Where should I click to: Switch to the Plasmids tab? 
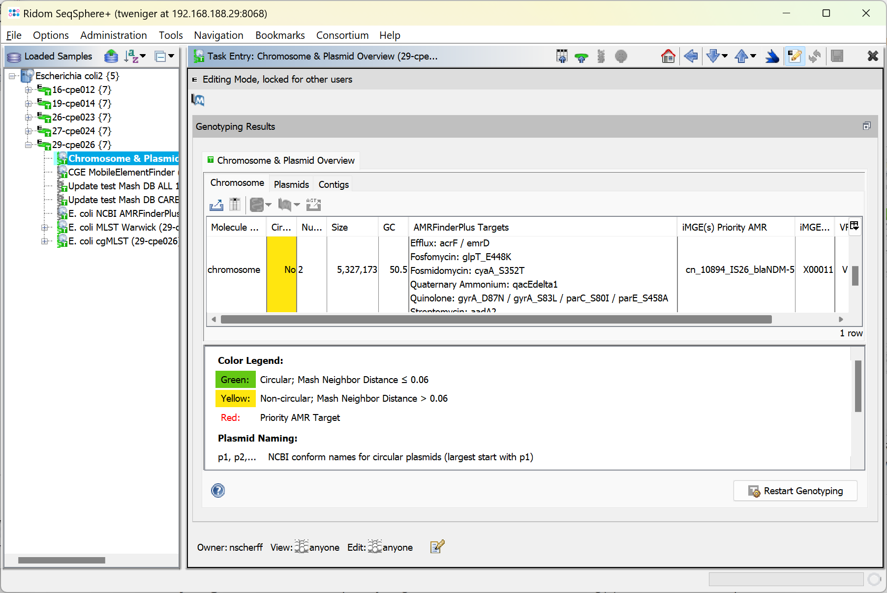pyautogui.click(x=291, y=184)
